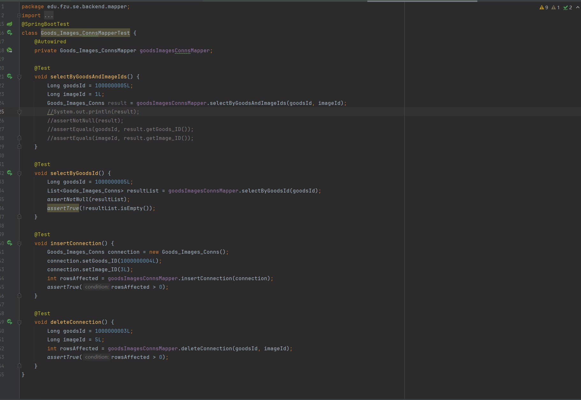Click the value 1000000005L on line 22

112,85
